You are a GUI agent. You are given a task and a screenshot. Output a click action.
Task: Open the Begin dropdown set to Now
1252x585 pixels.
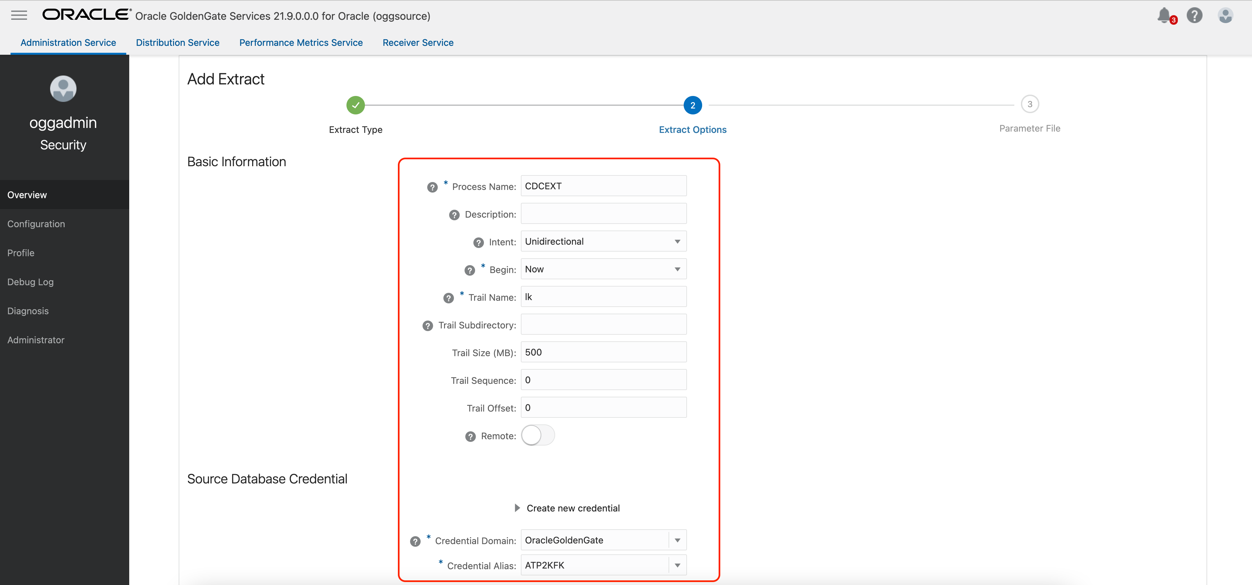click(603, 269)
